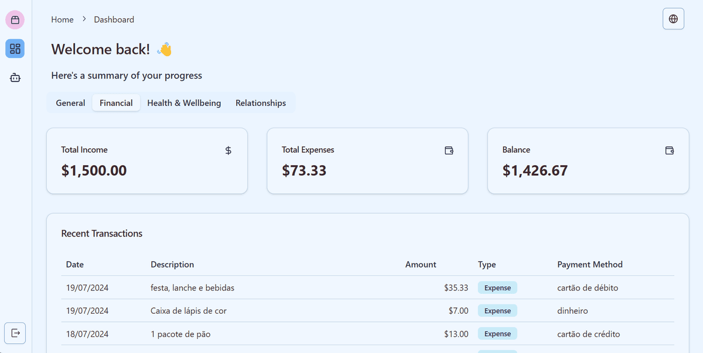Open the Health & Wellbeing tab
703x353 pixels.
point(184,102)
